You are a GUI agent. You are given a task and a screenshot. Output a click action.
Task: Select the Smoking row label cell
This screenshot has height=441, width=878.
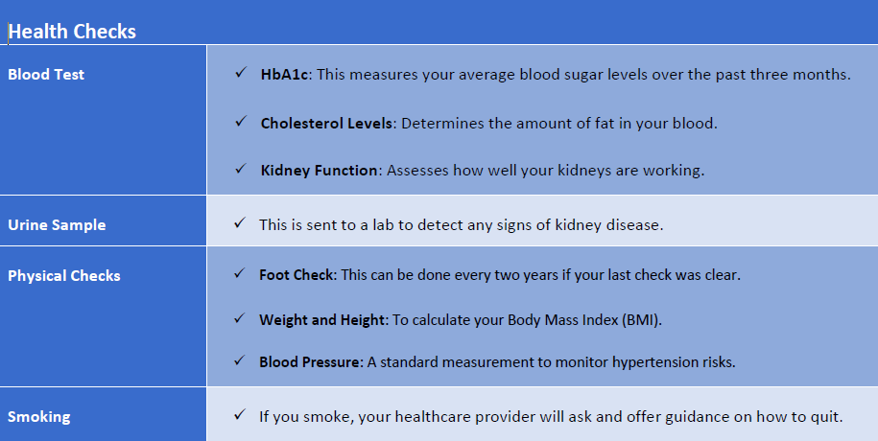point(103,414)
